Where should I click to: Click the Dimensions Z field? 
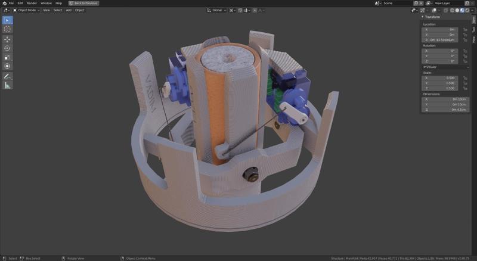[x=445, y=110]
